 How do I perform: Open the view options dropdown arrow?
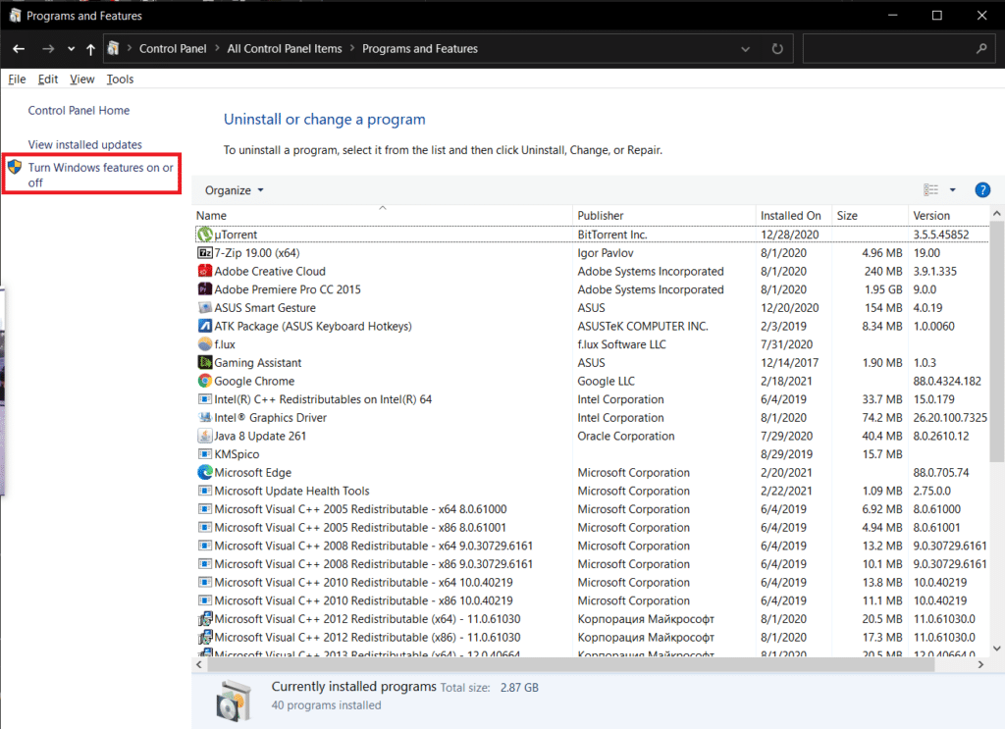[x=952, y=189]
